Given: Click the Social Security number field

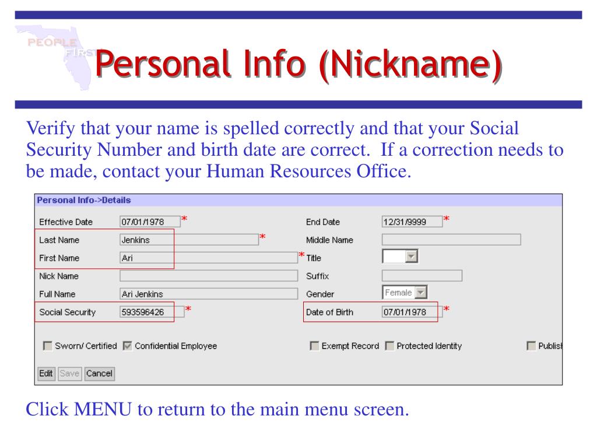Looking at the screenshot, I should point(152,312).
